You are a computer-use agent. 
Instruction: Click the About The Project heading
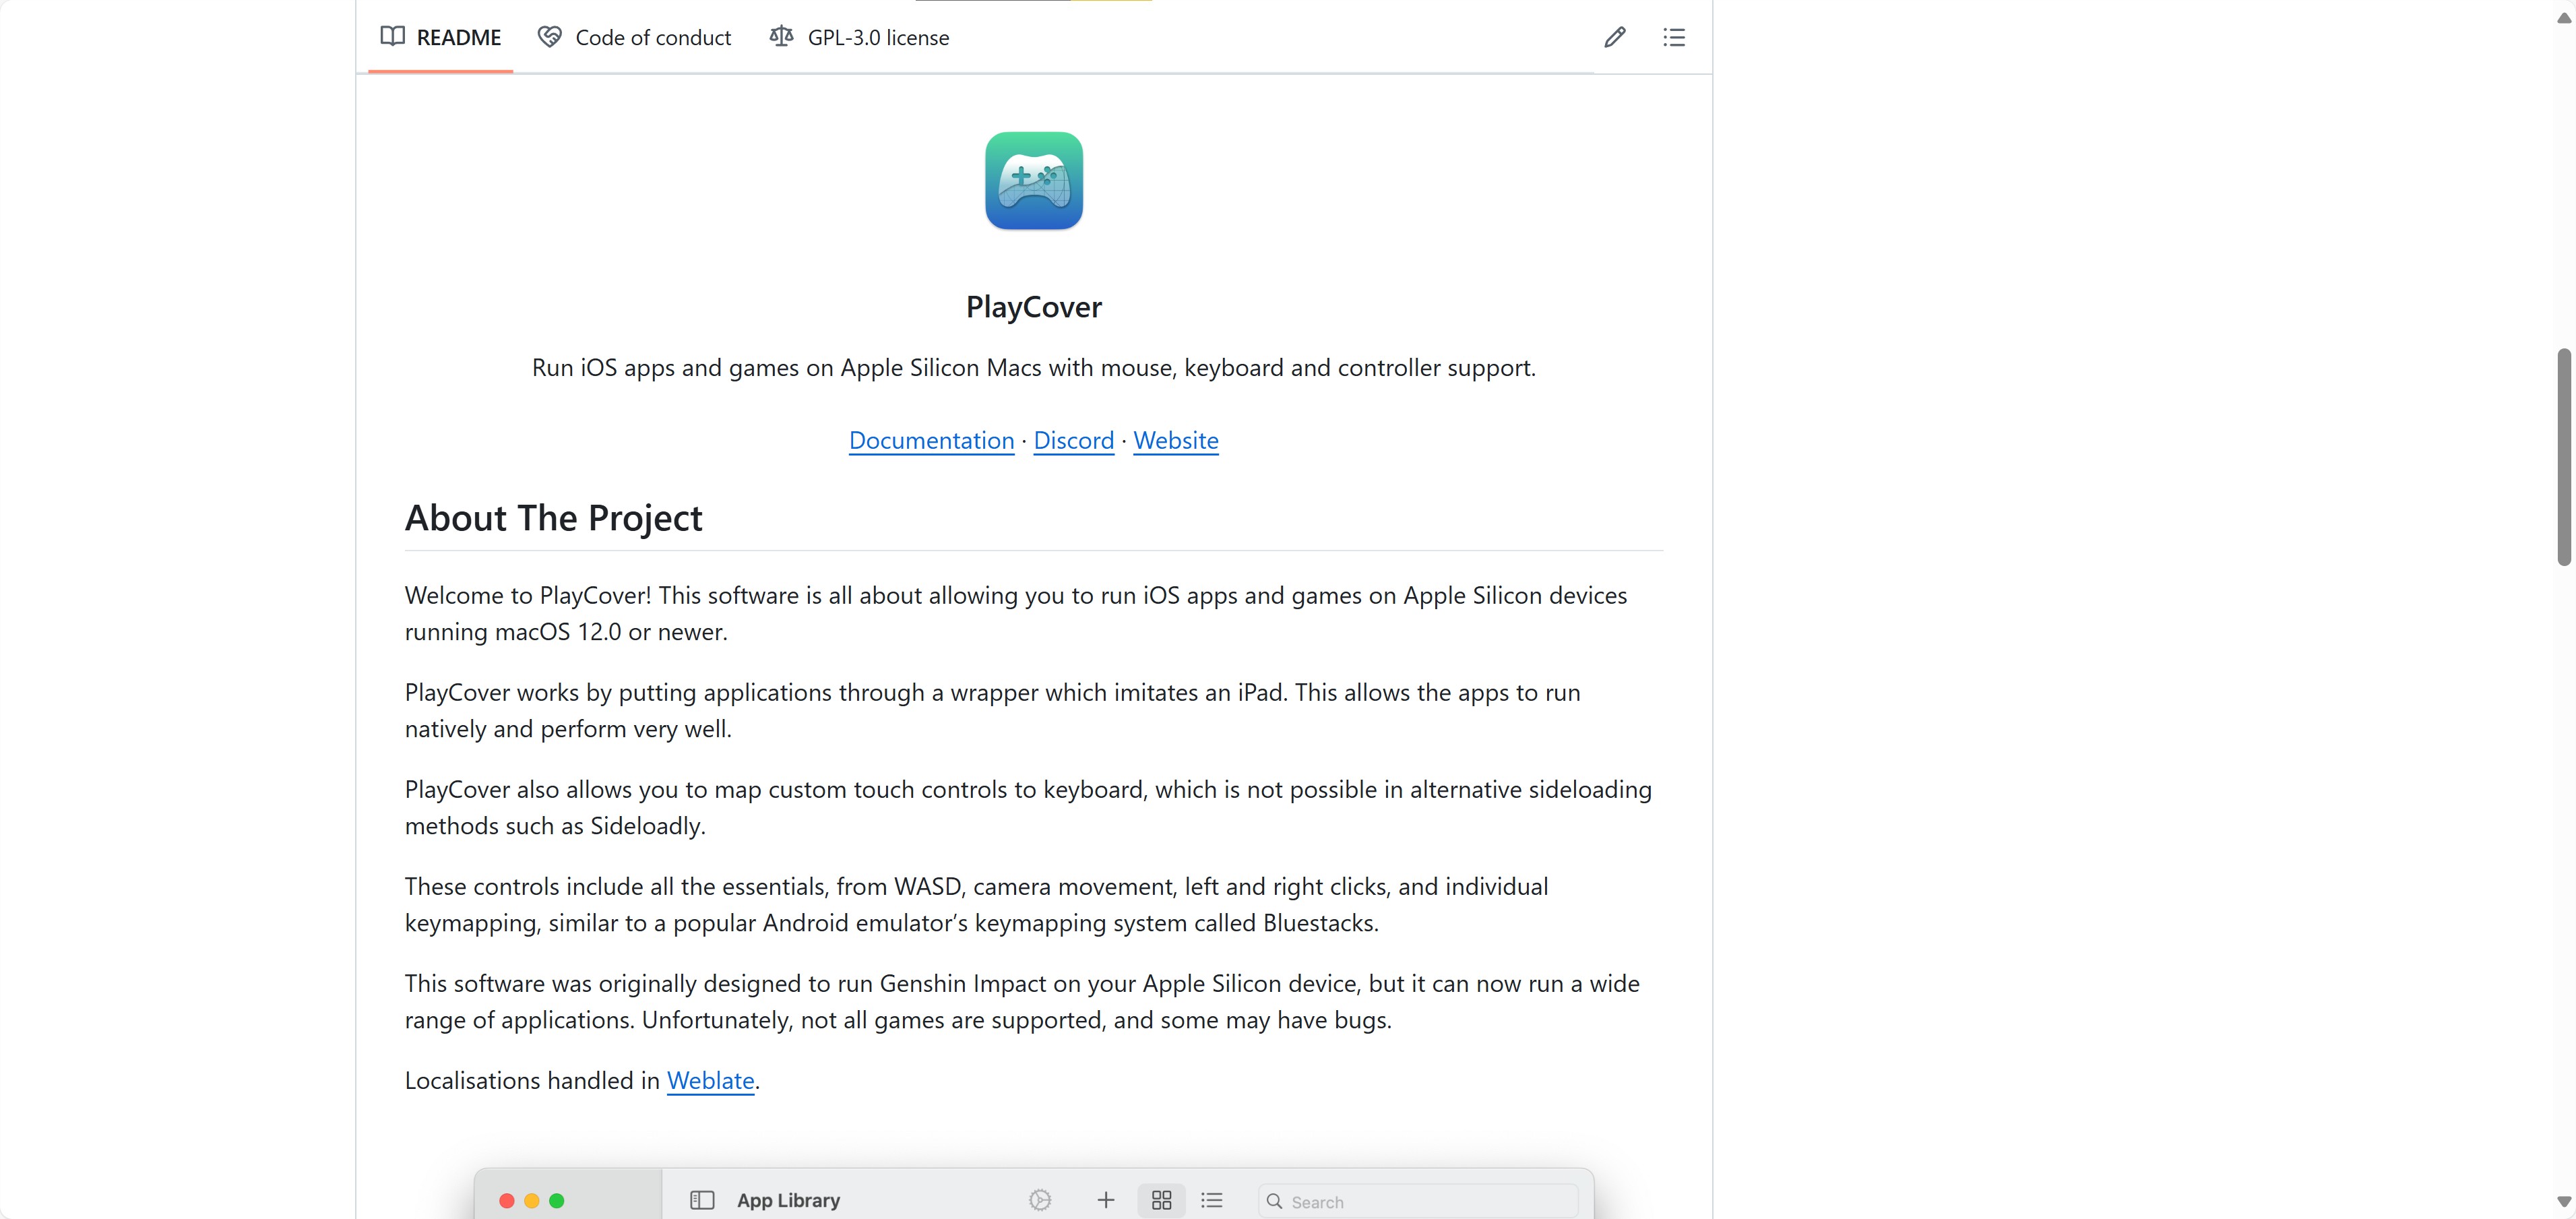(553, 518)
